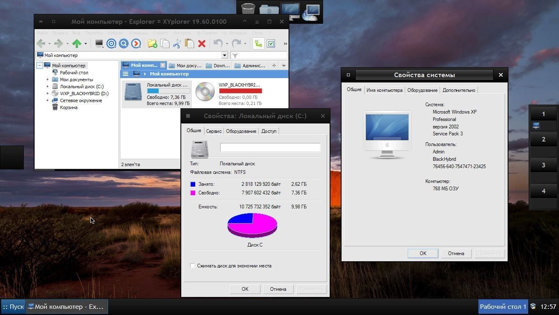Open the address bar dropdown arrow
This screenshot has height=315, width=559.
(x=224, y=55)
